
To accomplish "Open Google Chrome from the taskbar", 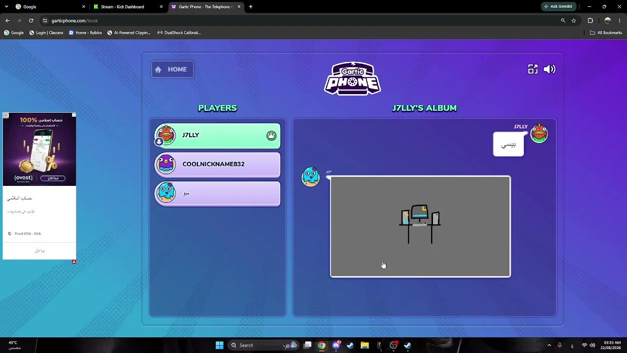I will pos(321,345).
